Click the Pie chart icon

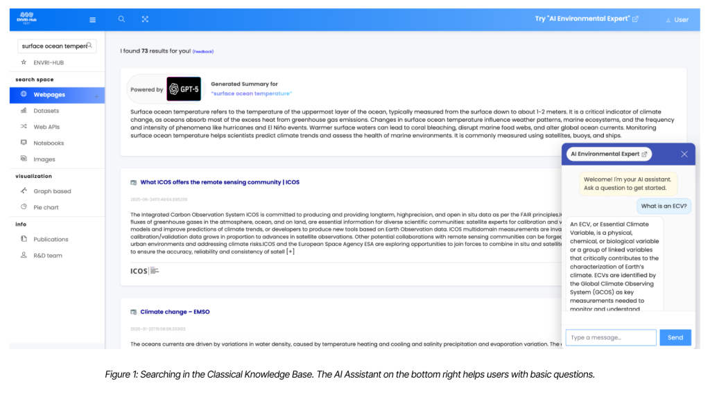(24, 206)
